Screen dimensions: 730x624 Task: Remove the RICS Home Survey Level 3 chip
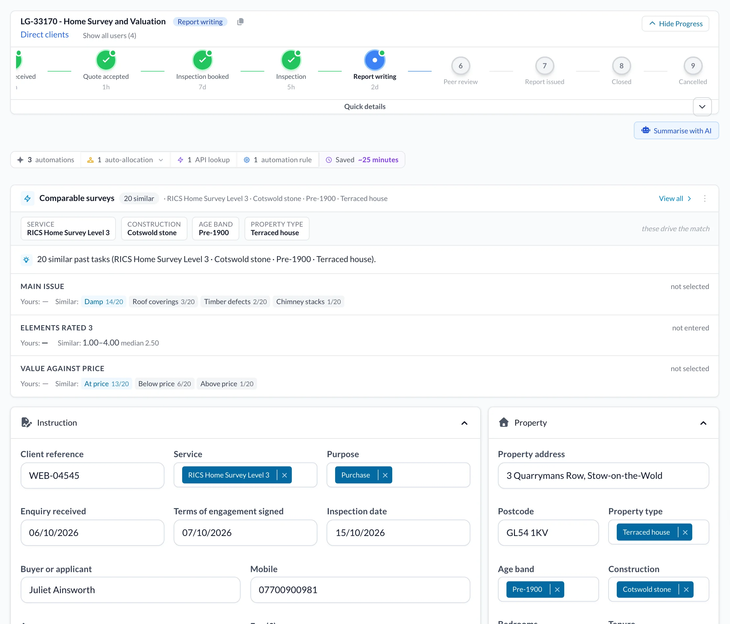[x=285, y=475]
